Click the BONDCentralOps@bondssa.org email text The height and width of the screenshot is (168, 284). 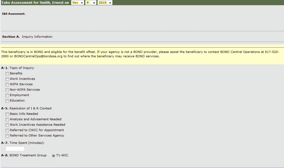click(x=38, y=56)
